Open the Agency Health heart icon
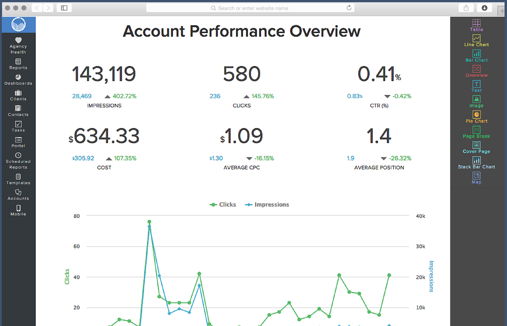This screenshot has height=326, width=507. point(18,40)
